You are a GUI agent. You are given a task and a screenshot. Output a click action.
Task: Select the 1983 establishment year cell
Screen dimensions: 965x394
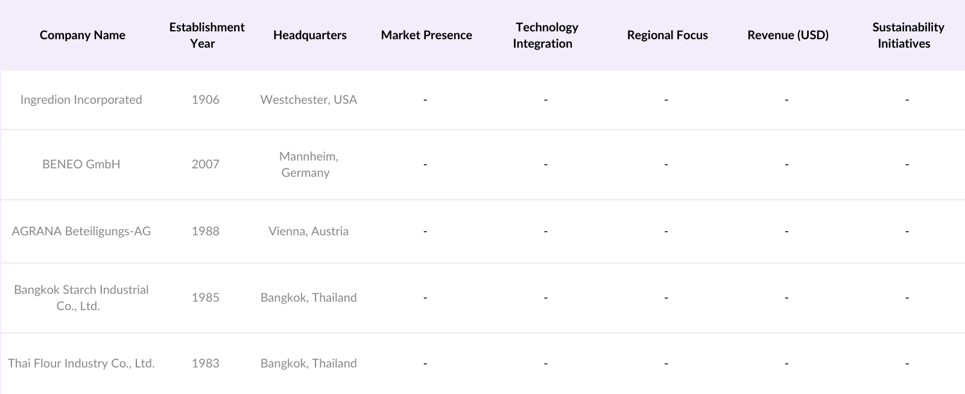click(206, 363)
